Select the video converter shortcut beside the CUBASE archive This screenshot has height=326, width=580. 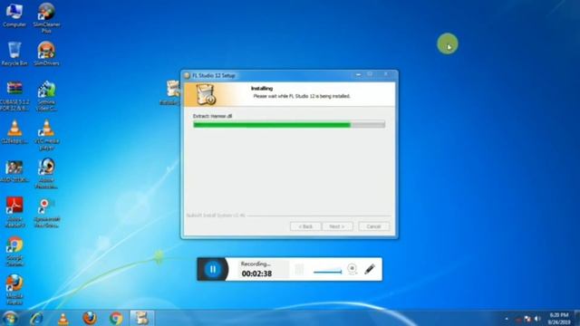(46, 96)
